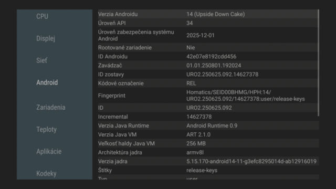Click the incremental value 14627378
Viewport: 336px width, 189px height.
[199, 117]
